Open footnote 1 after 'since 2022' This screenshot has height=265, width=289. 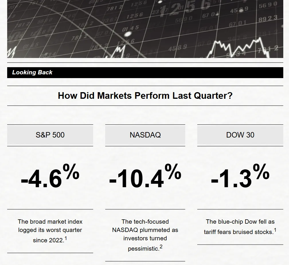(x=66, y=238)
